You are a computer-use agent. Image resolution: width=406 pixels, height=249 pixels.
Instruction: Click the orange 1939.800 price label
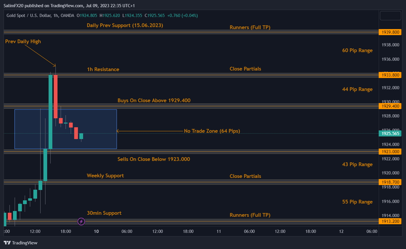tap(390, 32)
